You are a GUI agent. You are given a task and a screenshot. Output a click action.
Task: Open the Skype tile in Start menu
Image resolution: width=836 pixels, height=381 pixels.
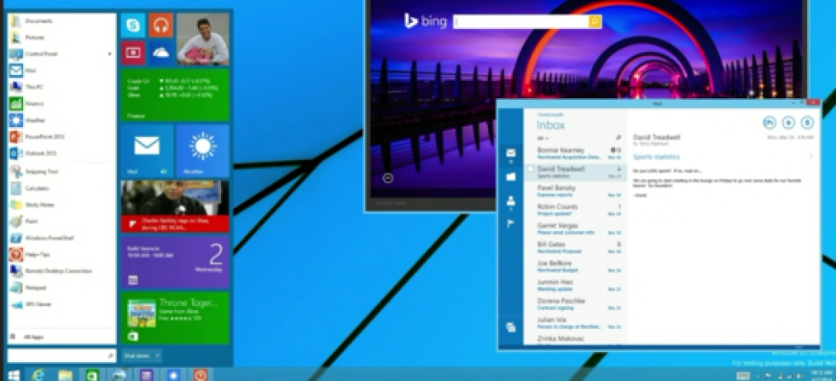(x=133, y=26)
